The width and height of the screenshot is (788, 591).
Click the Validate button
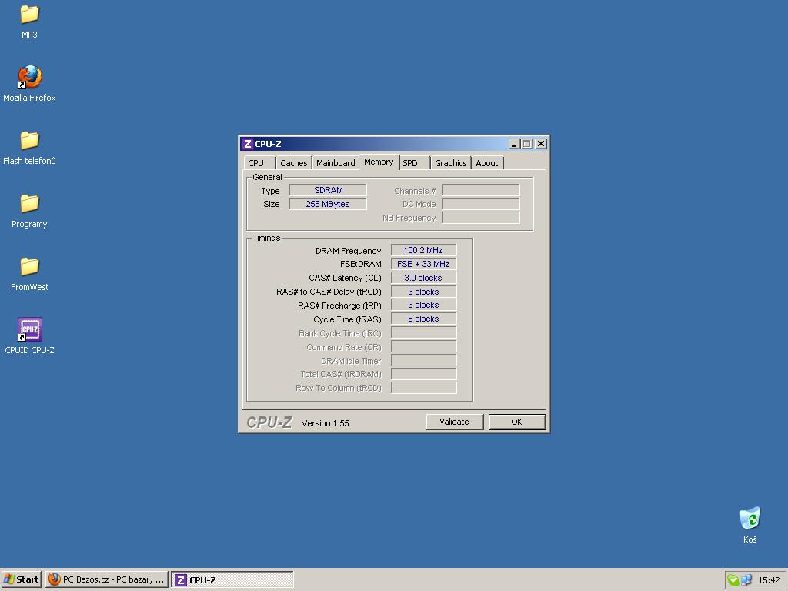[x=454, y=422]
